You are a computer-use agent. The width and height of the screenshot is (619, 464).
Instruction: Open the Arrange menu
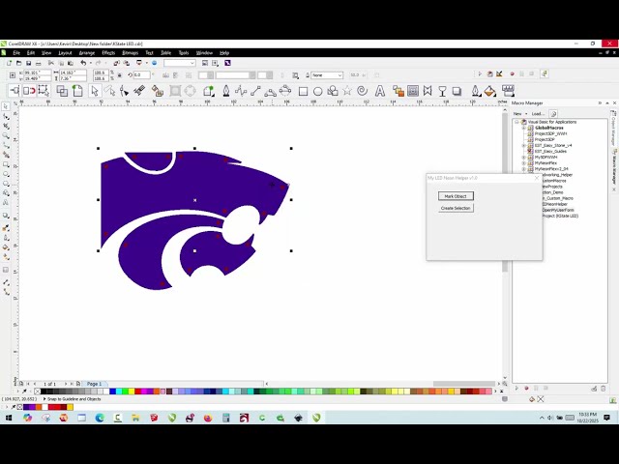coord(87,53)
